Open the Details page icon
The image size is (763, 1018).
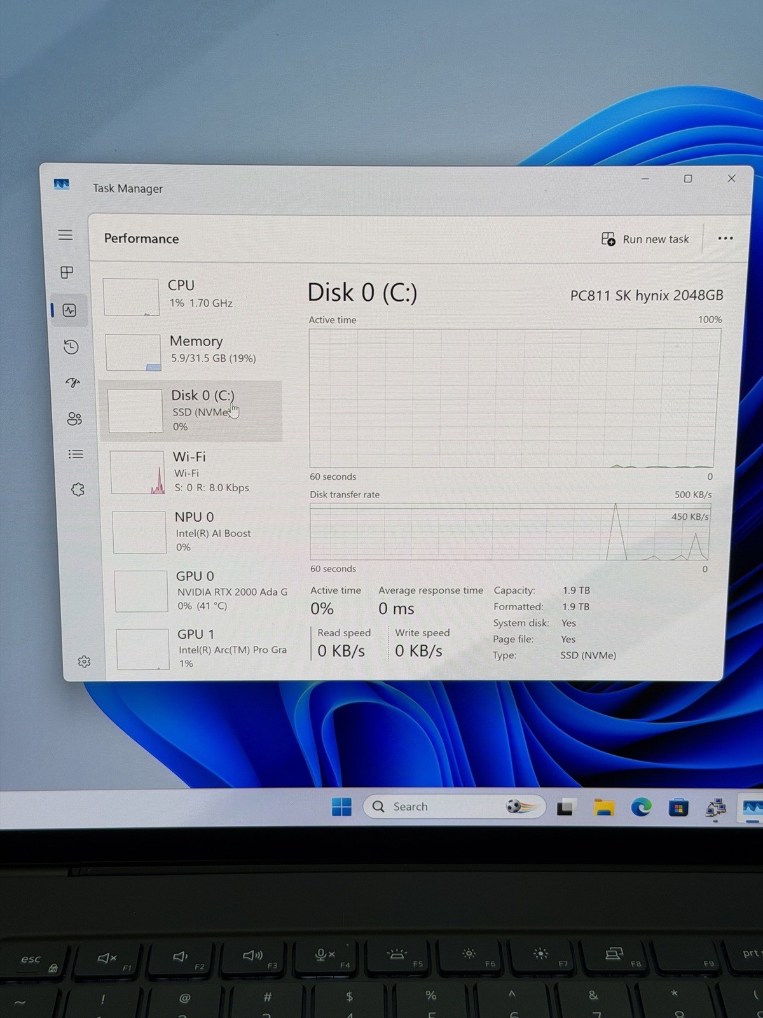pyautogui.click(x=76, y=454)
